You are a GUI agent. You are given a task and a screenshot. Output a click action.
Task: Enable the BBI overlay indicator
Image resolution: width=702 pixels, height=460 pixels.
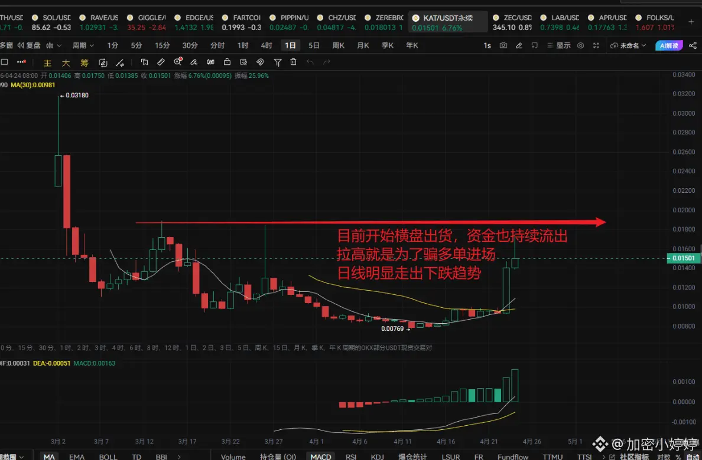click(x=161, y=456)
